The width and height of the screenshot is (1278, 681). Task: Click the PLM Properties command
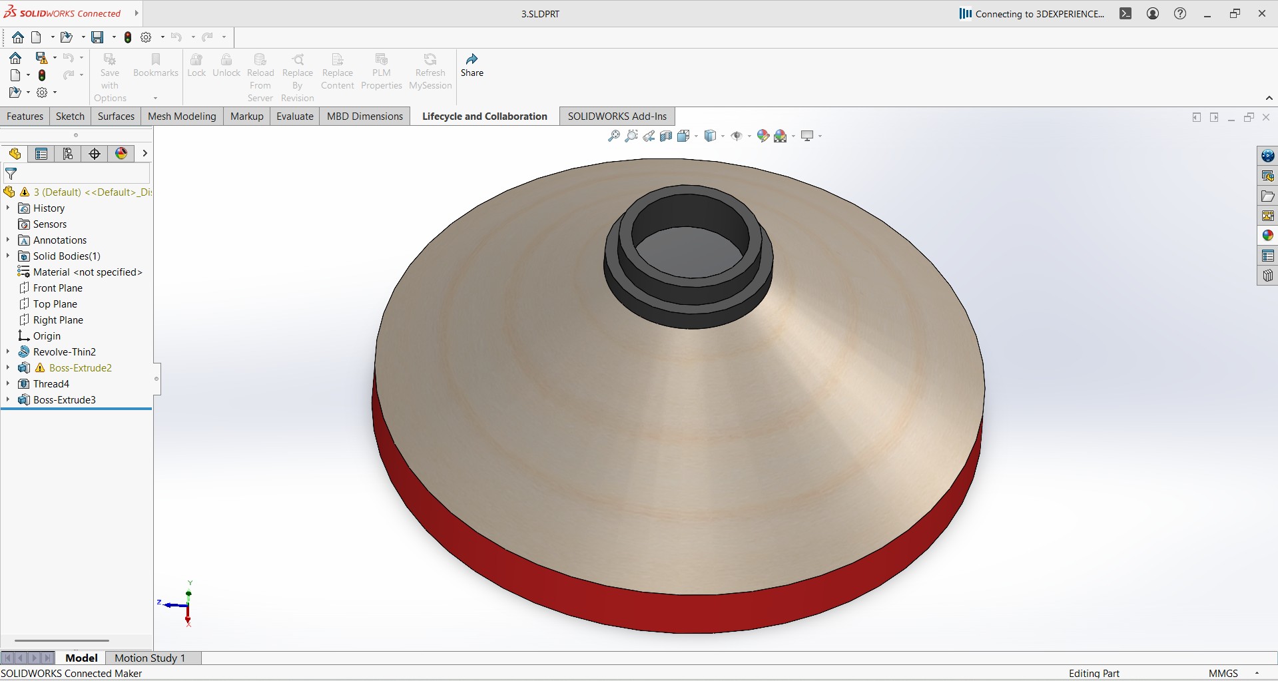[x=382, y=71]
